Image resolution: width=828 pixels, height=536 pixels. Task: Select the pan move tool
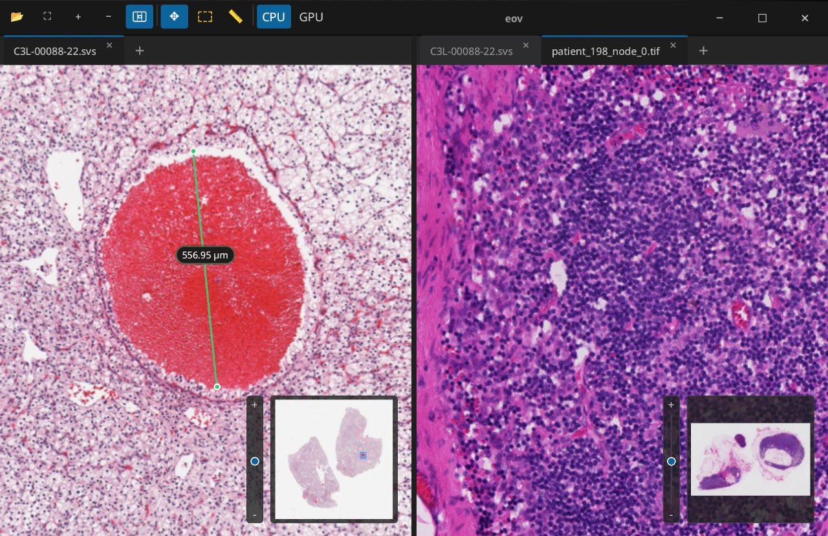tap(174, 17)
